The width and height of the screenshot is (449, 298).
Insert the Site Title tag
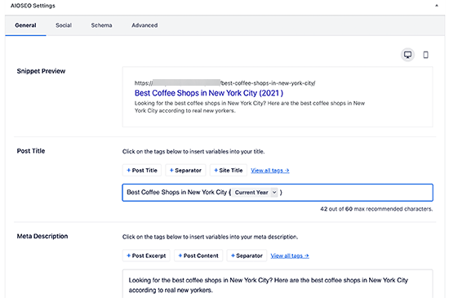[x=229, y=171]
